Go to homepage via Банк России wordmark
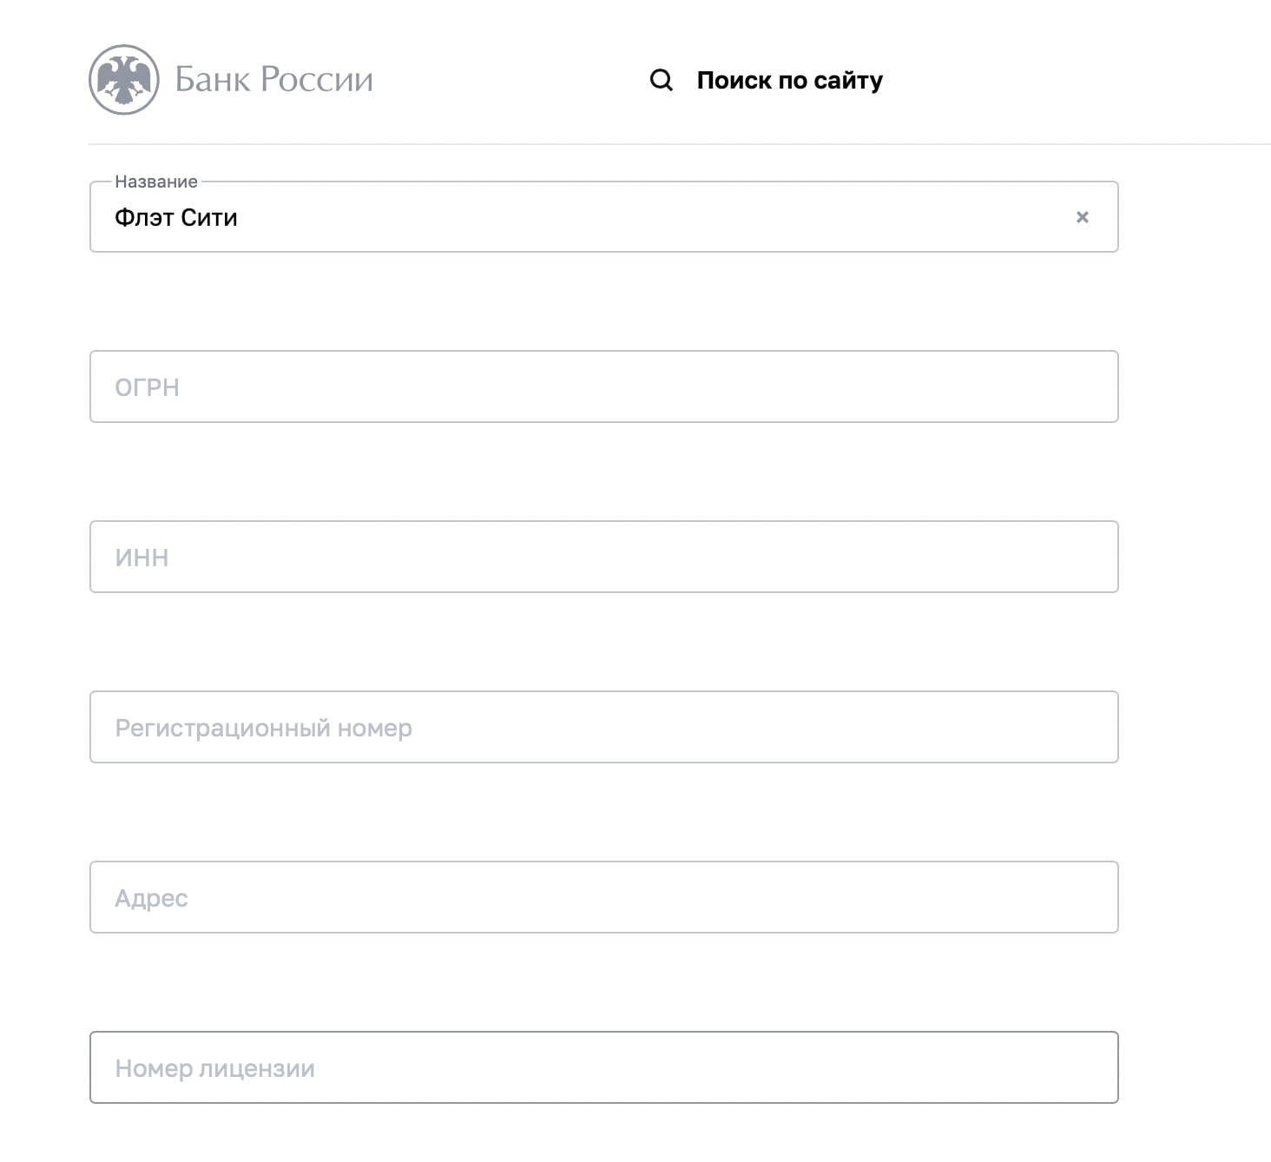 [x=274, y=80]
